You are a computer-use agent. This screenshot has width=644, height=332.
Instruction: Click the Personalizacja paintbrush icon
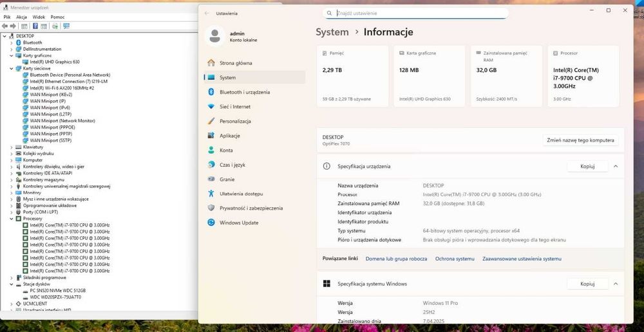click(211, 121)
